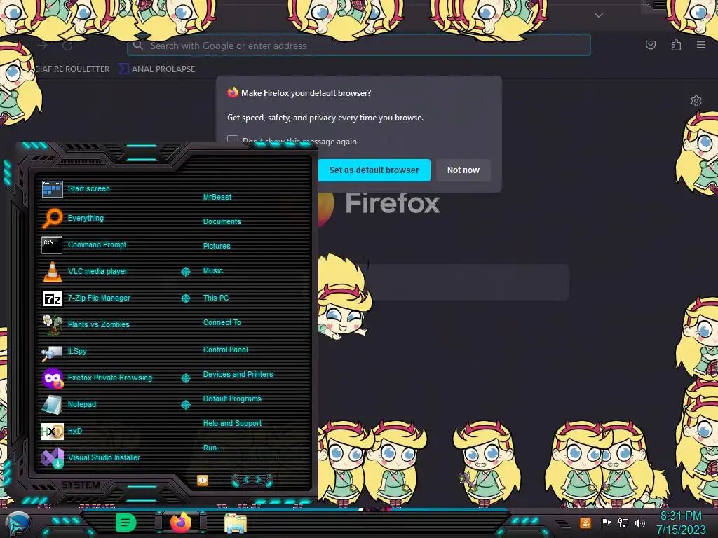Open This PC
The image size is (718, 538).
coord(216,298)
